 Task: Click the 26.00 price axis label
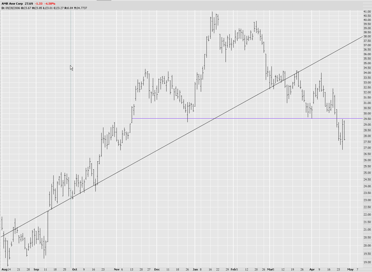(x=367, y=160)
